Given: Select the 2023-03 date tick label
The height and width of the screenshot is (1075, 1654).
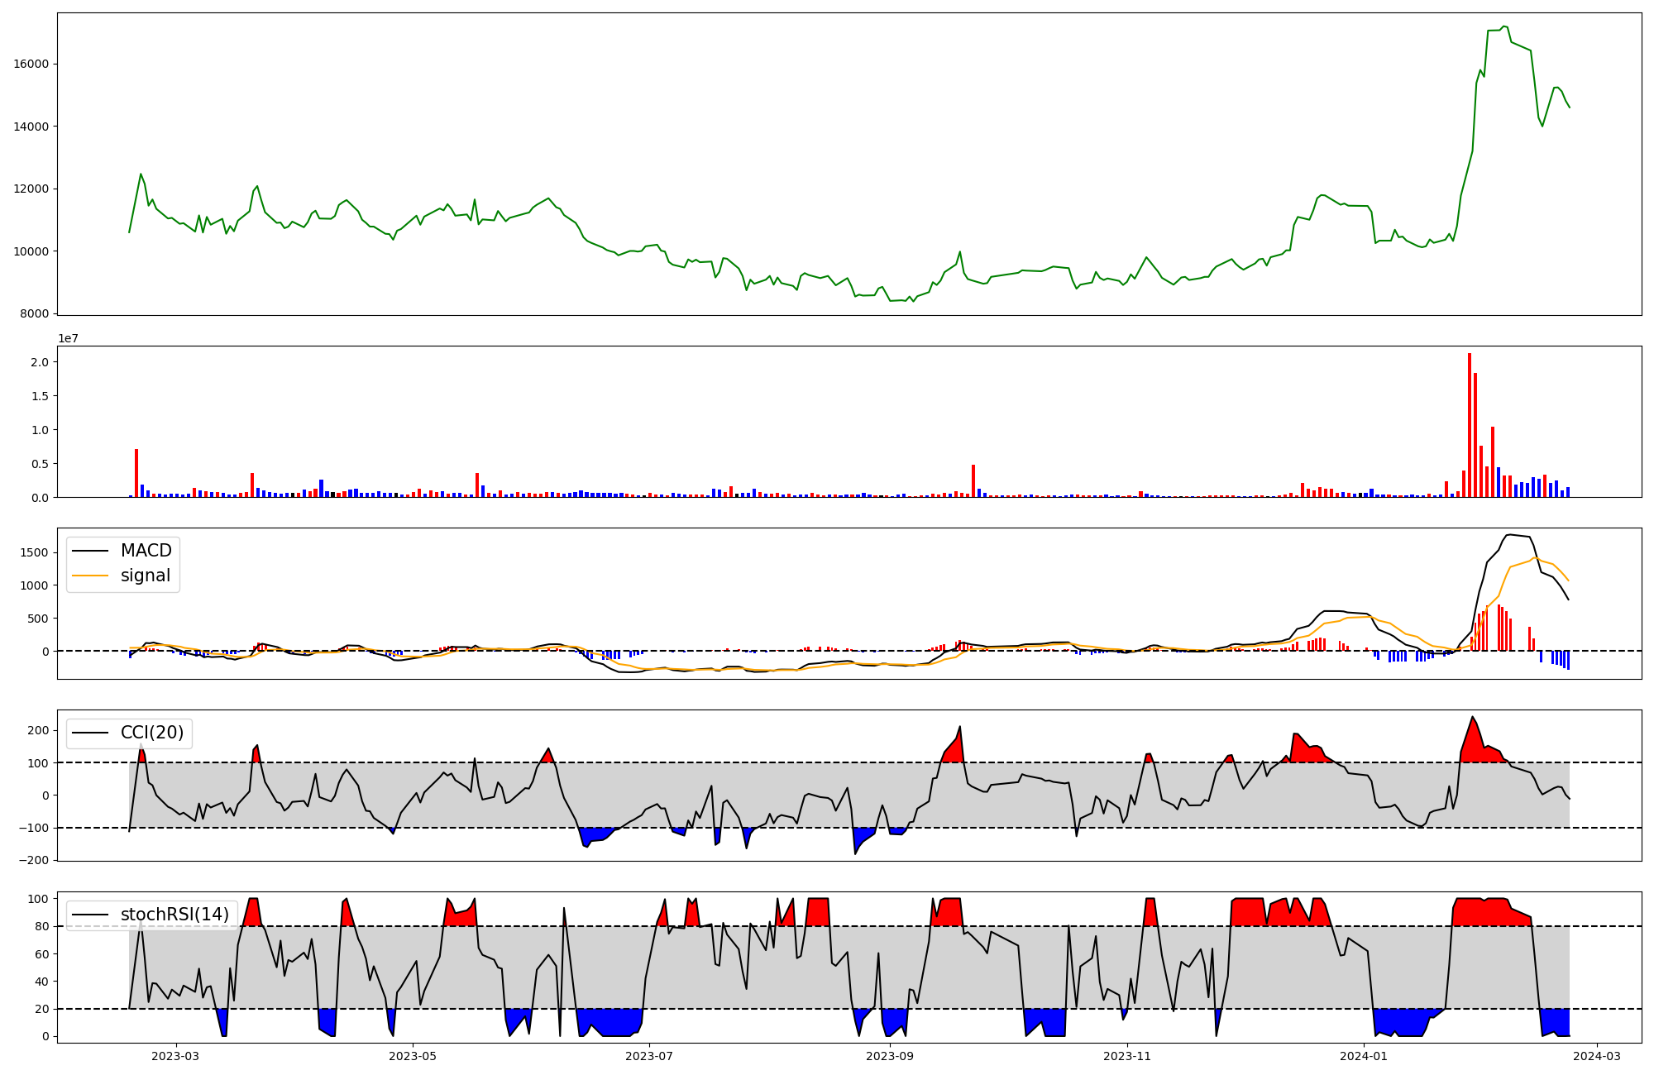Looking at the screenshot, I should coord(175,1056).
